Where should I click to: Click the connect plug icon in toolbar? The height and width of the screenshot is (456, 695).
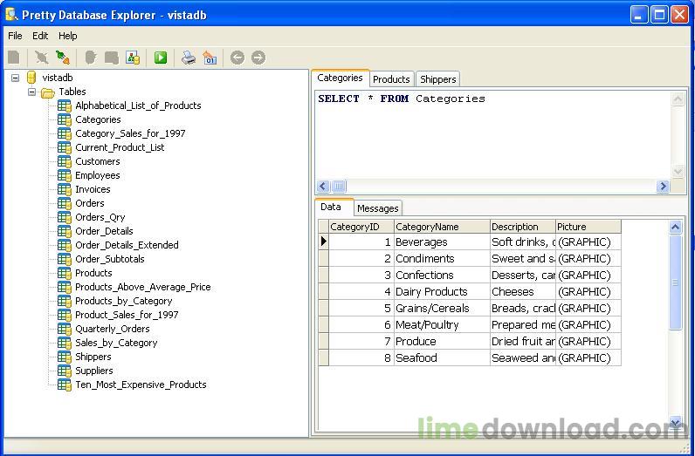(x=62, y=58)
